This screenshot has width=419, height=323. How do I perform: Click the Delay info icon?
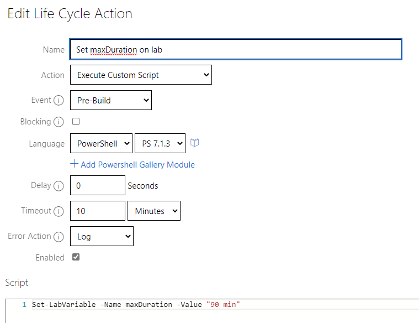pos(60,186)
